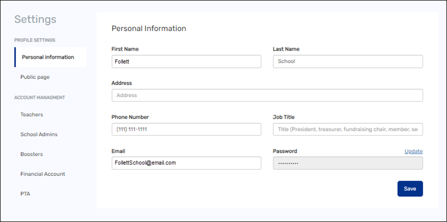Focus the Email field with FollettSchool@email.com
This screenshot has width=447, height=222.
coord(186,163)
